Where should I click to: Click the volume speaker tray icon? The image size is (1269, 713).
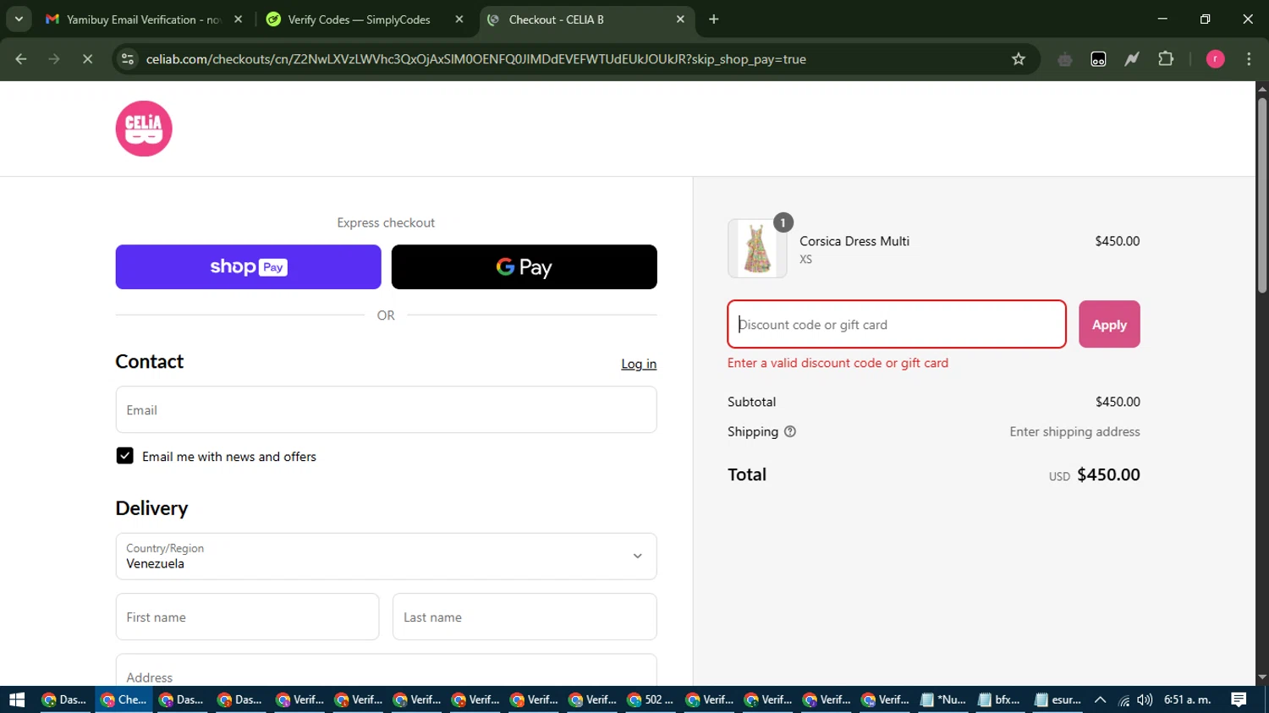pos(1145,699)
